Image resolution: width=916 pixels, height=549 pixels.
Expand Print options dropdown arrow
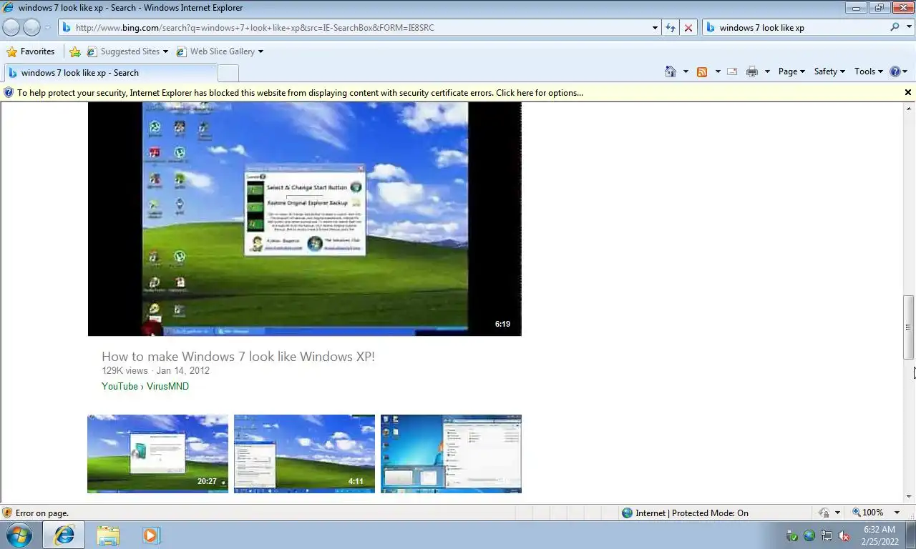767,71
